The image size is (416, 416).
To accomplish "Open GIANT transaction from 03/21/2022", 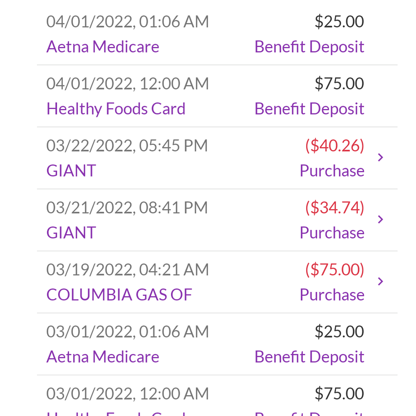I will (x=217, y=220).
